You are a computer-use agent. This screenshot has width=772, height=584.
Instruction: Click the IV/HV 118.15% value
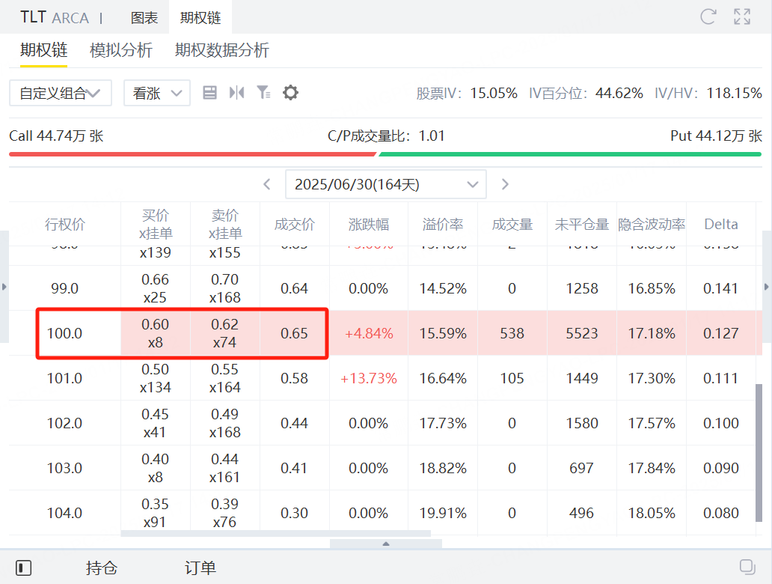[x=735, y=93]
